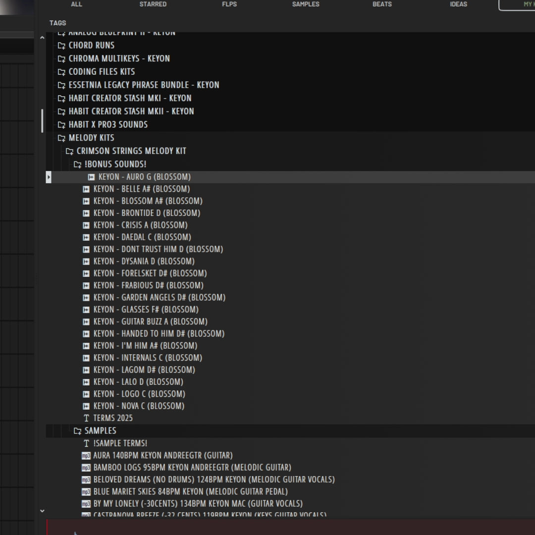This screenshot has height=535, width=535.
Task: Click the text icon beside !SAMPLE TERMS!
Action: tap(86, 443)
